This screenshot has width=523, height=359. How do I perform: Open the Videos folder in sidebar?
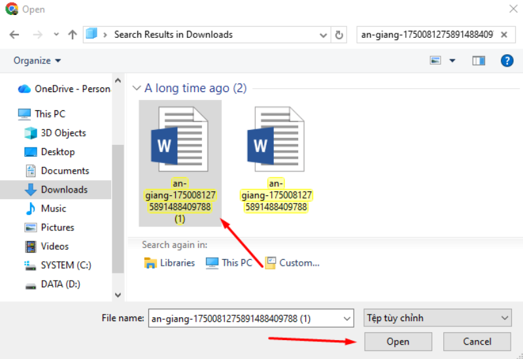pyautogui.click(x=46, y=247)
